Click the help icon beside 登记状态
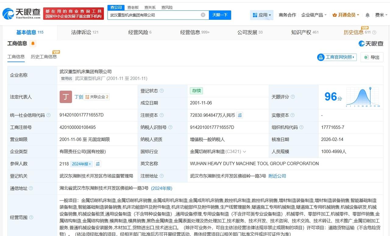This screenshot has width=390, height=236. tap(161, 91)
